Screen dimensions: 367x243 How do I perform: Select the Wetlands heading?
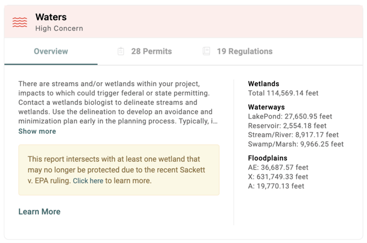pyautogui.click(x=263, y=84)
